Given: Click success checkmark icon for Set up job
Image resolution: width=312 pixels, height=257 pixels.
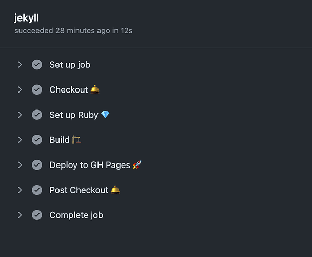Looking at the screenshot, I should pyautogui.click(x=37, y=65).
